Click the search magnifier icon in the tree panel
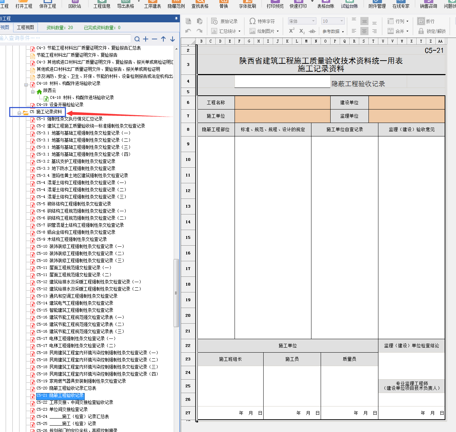 137,39
